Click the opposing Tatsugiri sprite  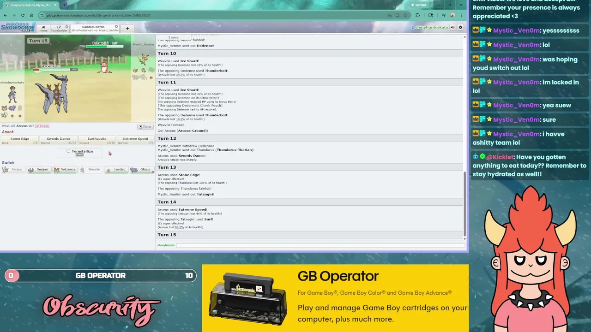(104, 67)
